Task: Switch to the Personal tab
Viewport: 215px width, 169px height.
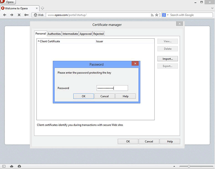Action: (40, 34)
